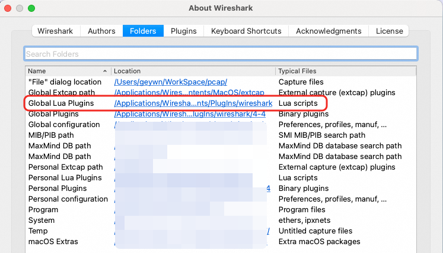This screenshot has height=253, width=443.
Task: Select the Personal Lua Plugins name
Action: pos(65,178)
